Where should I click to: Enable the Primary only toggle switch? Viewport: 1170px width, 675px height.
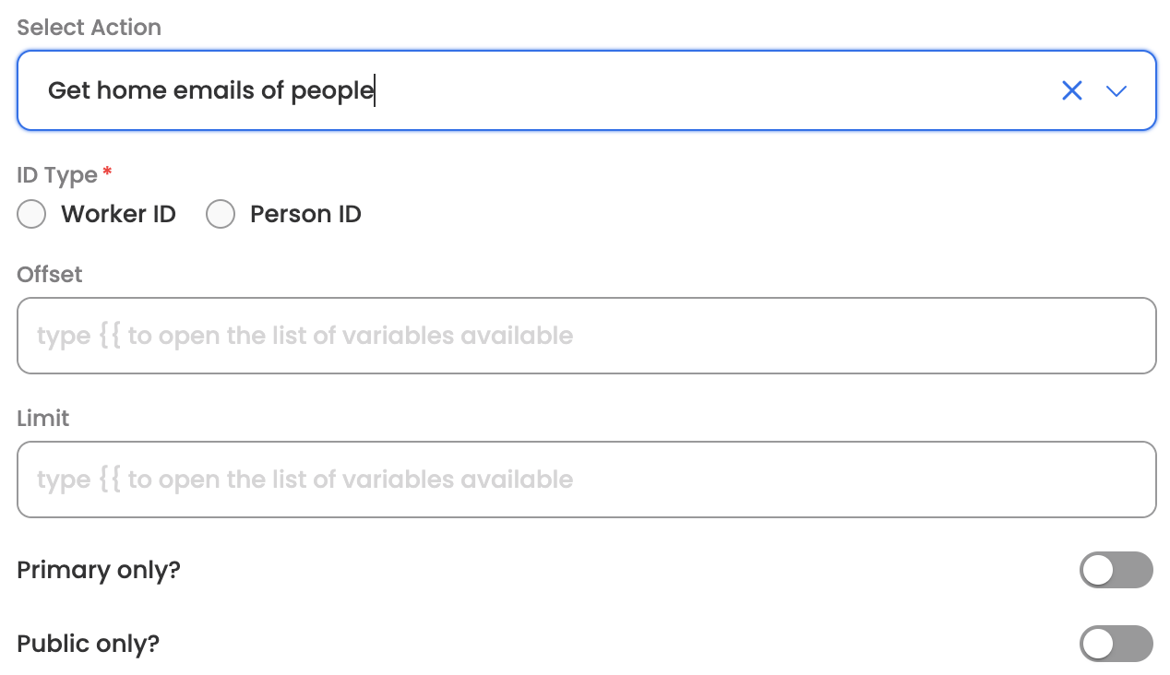1116,570
